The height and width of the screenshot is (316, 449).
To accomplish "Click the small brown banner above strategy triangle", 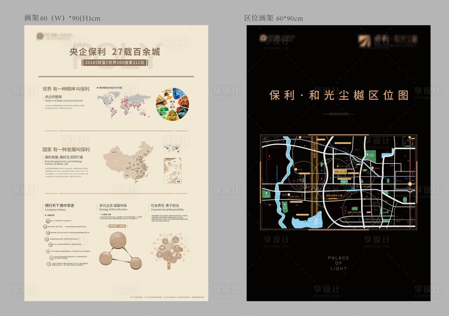I will pos(117,226).
